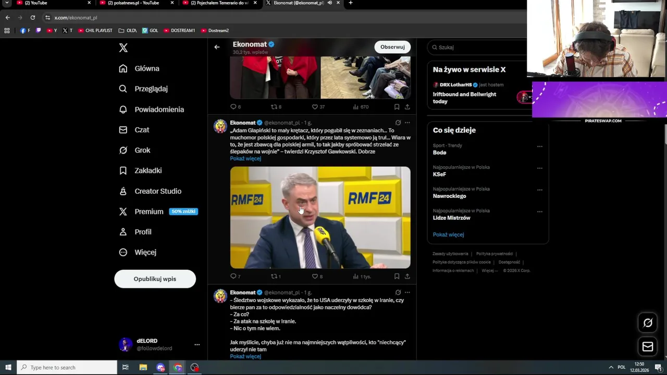Viewport: 667px width, 375px height.
Task: Open File Explorer from taskbar
Action: pyautogui.click(x=143, y=367)
